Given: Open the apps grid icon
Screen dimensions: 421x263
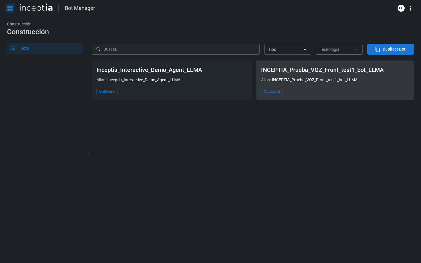Looking at the screenshot, I should point(10,8).
